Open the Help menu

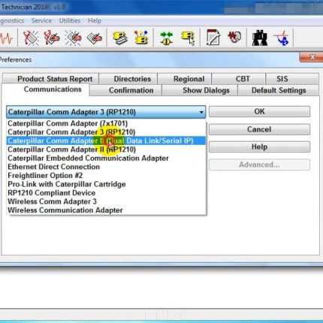click(95, 21)
